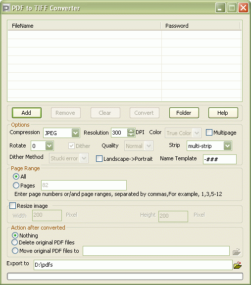This screenshot has height=285, width=251.
Task: Click the Remove button
Action: click(66, 113)
